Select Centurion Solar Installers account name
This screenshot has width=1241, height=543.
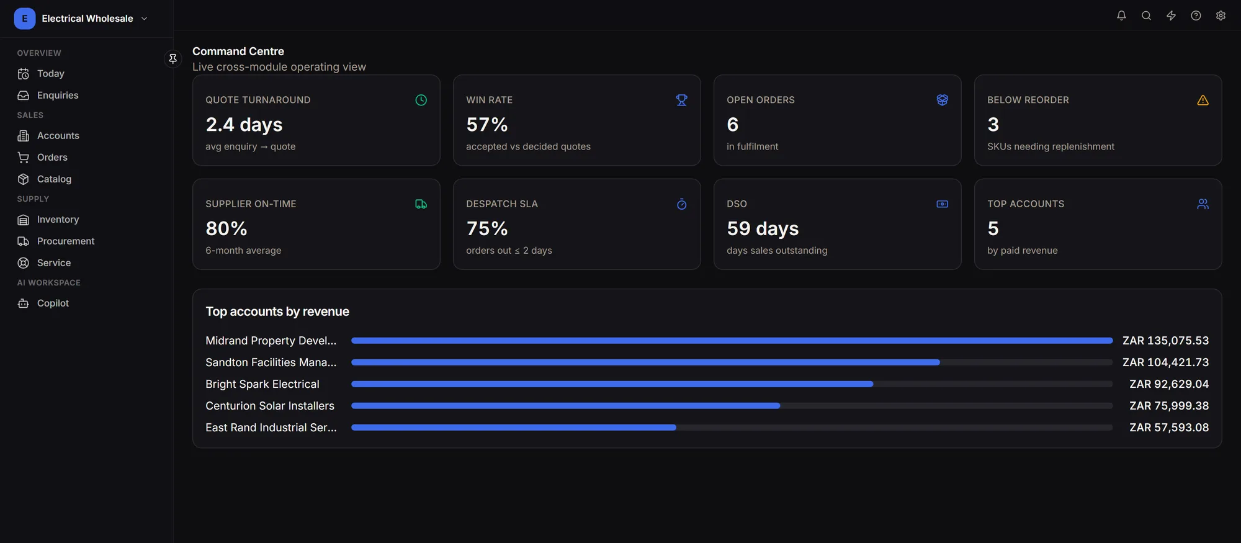pos(270,406)
